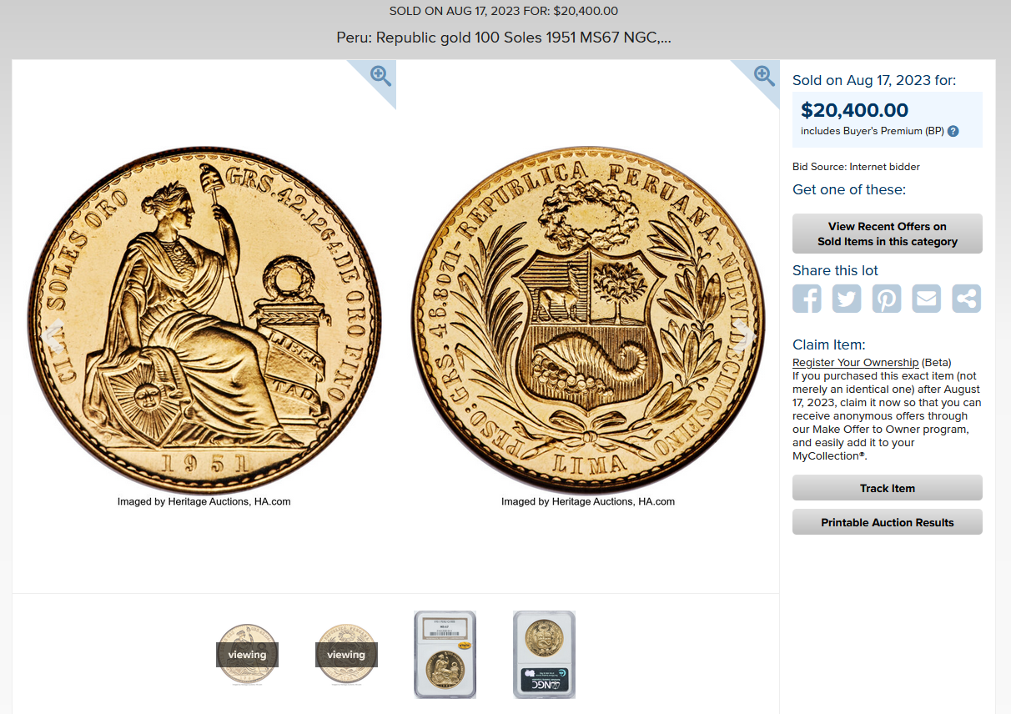Image resolution: width=1011 pixels, height=714 pixels.
Task: Share this lot on Twitter
Action: pyautogui.click(x=847, y=299)
